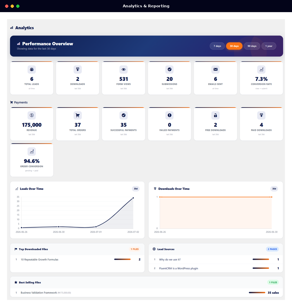
Task: Click the progress bar for 10 Repeatable Growth Formulas
Action: tap(122, 259)
